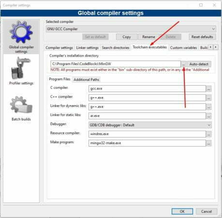Browse for compiler installation directory

[183, 64]
